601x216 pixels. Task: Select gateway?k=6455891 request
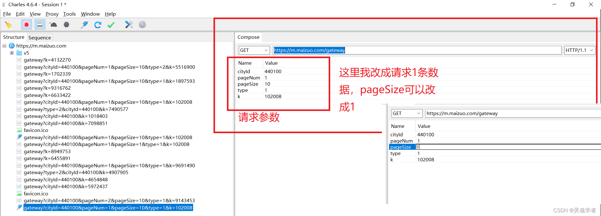pos(47,158)
